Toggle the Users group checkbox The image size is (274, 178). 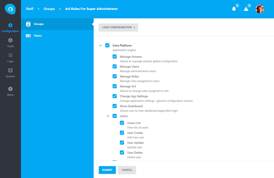115,116
